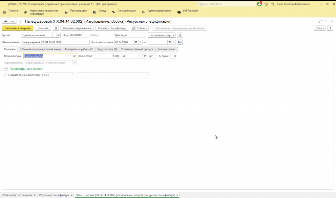Clear the Подразделение-диспетчер value field

pyautogui.click(x=148, y=75)
